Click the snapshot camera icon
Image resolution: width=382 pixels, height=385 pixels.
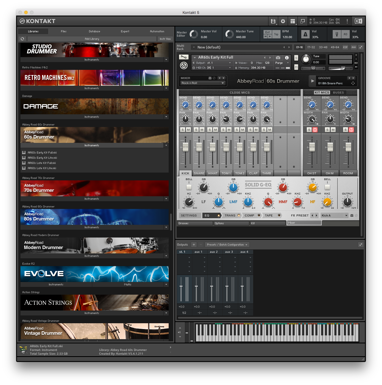(278, 57)
